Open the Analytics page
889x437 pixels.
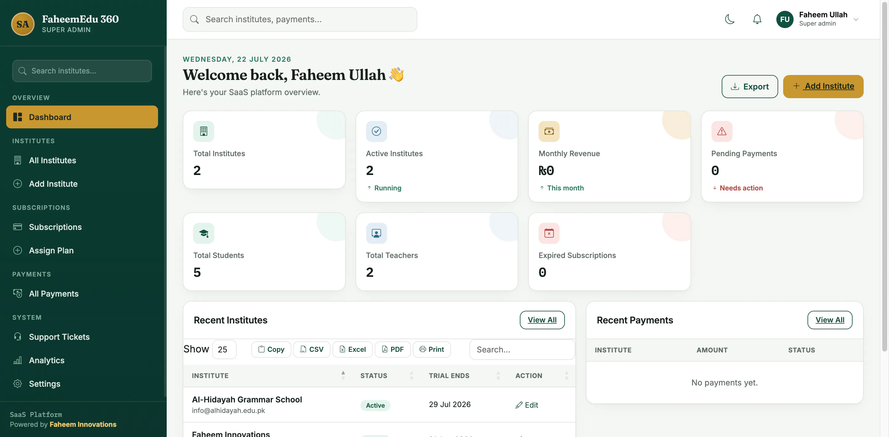82,360
